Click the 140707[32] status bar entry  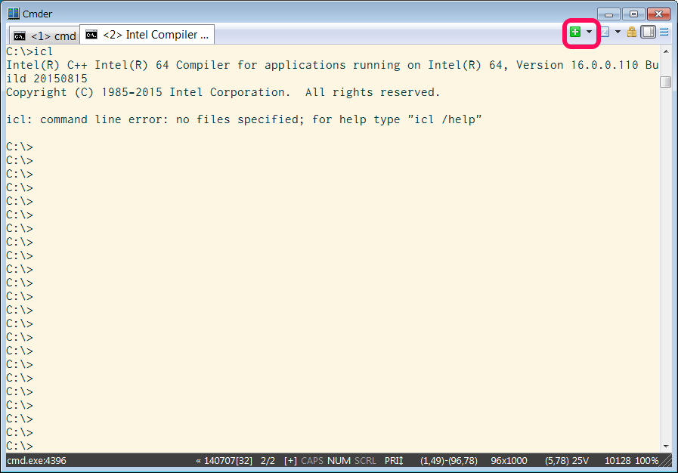(x=228, y=461)
